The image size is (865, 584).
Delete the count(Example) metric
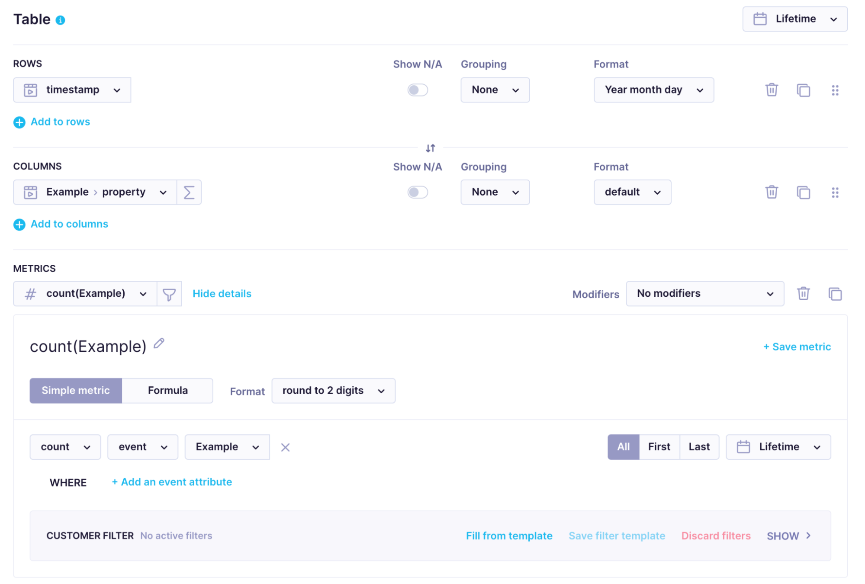click(x=803, y=294)
